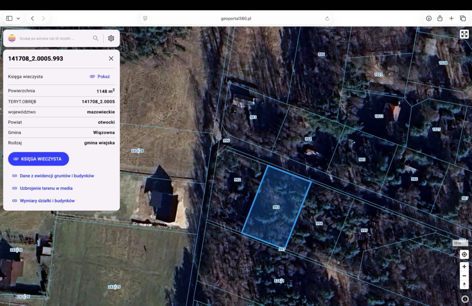Select parcel 994 on the map
This screenshot has height=306, width=472.
(319, 224)
